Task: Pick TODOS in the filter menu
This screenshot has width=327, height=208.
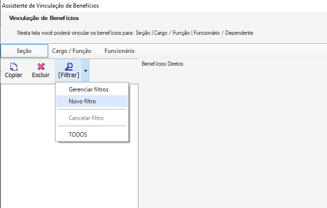Action: click(x=78, y=134)
